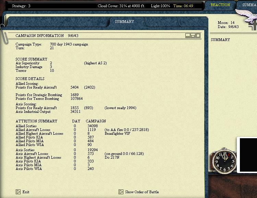Click the Strategy: 3 indicator
Screen dimensions: 257x198
tap(21, 6)
